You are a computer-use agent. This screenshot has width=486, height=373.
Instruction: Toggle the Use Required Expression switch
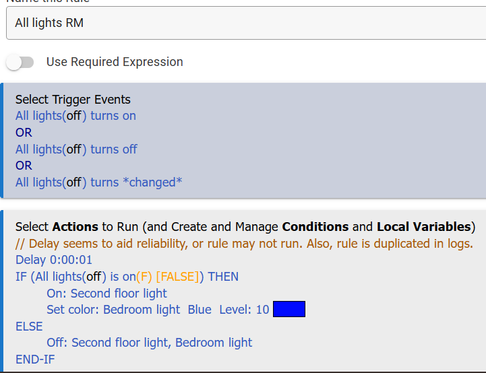tap(20, 62)
